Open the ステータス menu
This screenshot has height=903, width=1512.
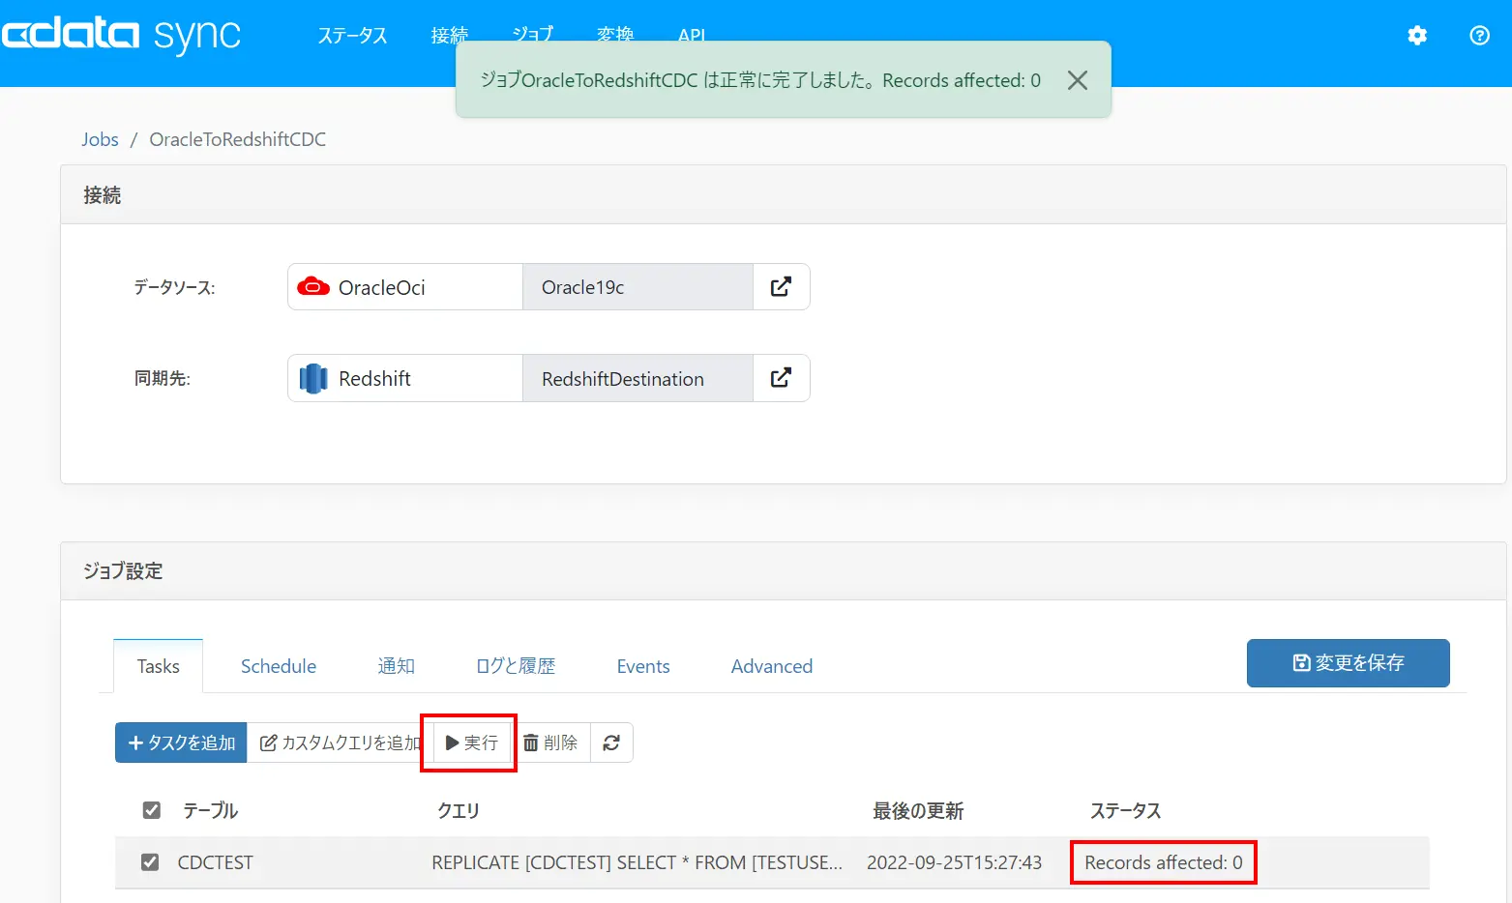352,36
